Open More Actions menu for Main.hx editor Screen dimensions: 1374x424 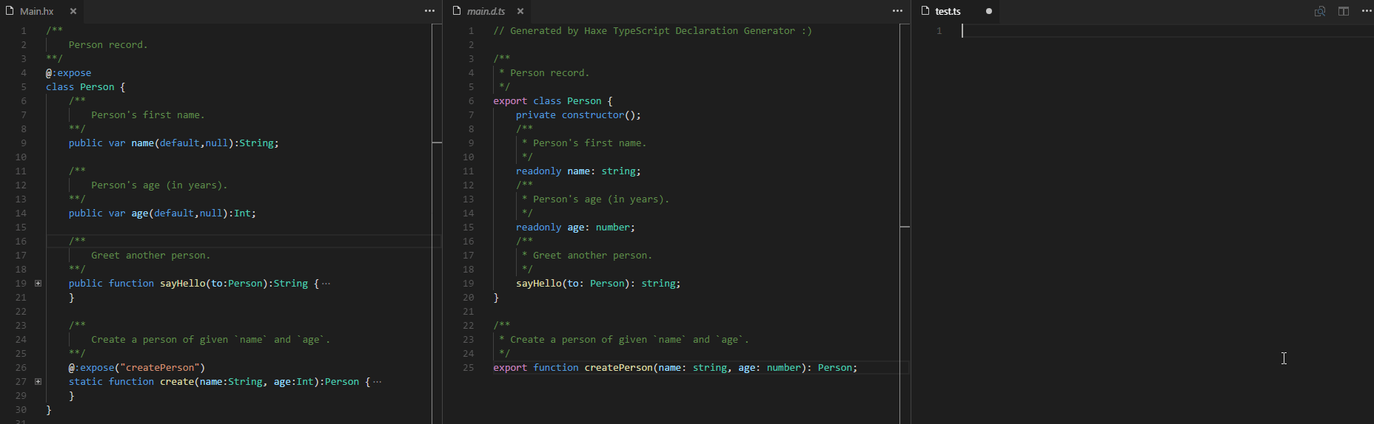[x=429, y=11]
